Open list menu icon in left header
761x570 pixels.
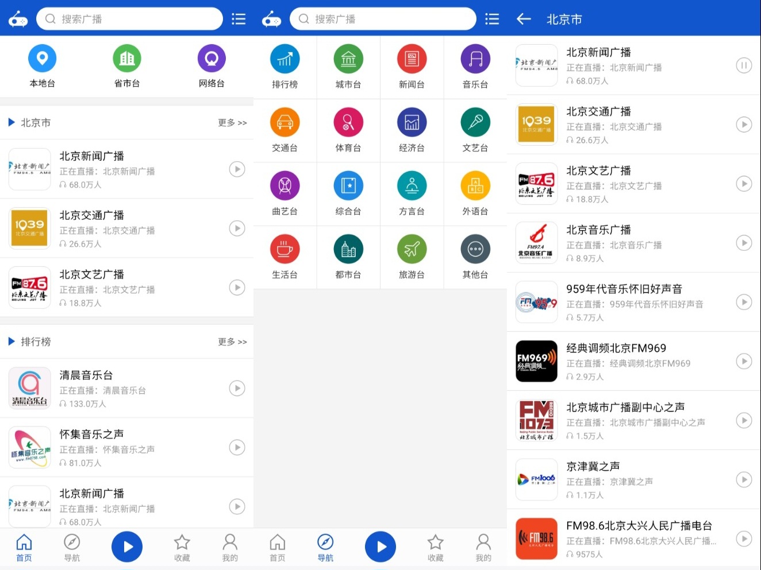pyautogui.click(x=239, y=19)
